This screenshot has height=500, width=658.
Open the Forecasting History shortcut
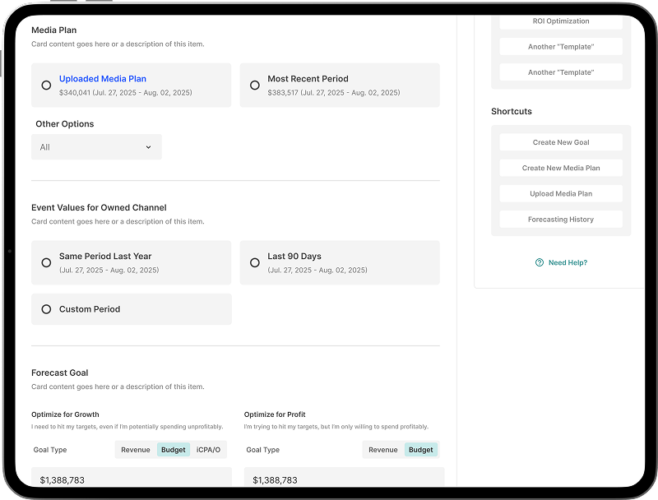[561, 219]
